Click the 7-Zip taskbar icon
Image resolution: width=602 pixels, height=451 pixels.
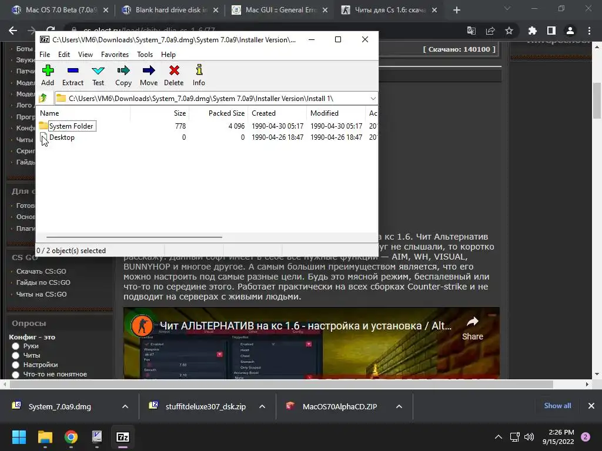click(123, 437)
